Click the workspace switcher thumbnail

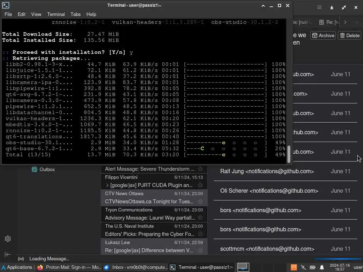243,267
